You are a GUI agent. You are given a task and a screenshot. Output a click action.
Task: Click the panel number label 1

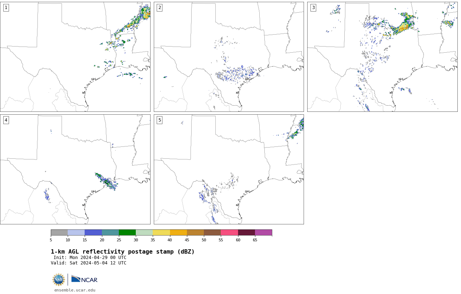[x=6, y=8]
